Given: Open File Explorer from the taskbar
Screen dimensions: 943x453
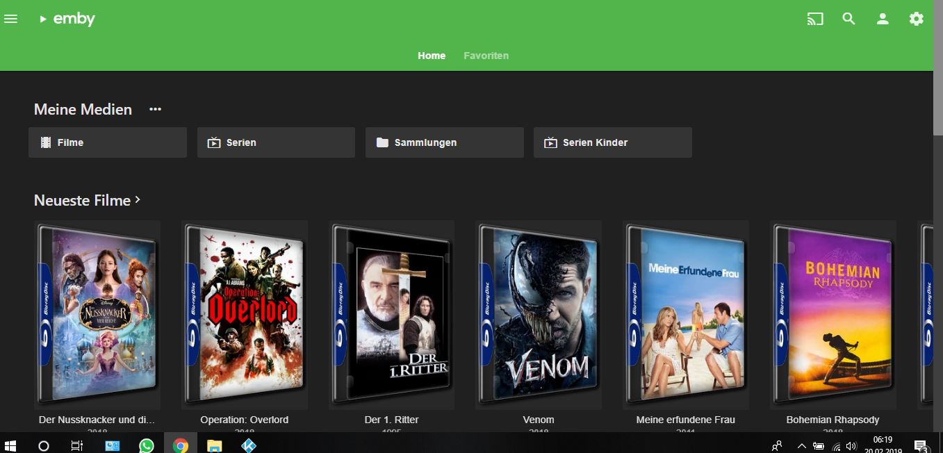Looking at the screenshot, I should click(214, 446).
